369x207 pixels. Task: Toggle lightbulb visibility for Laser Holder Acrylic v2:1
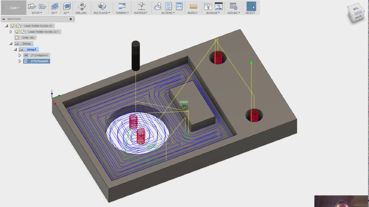click(x=17, y=32)
